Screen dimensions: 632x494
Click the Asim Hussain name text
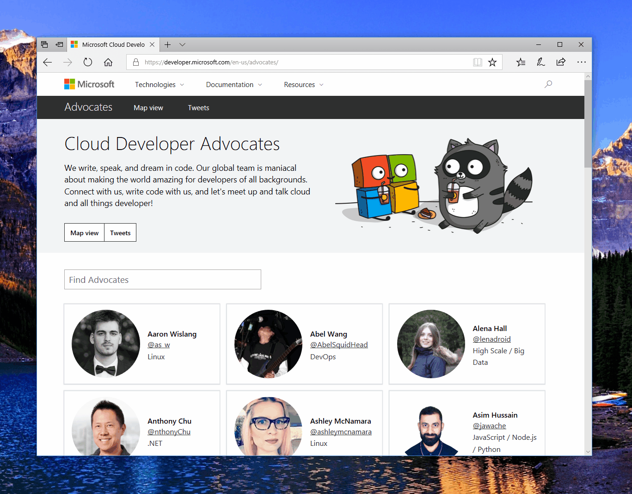(495, 415)
